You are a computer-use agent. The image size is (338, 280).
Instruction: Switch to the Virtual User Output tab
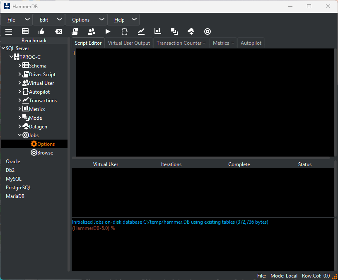coord(129,43)
